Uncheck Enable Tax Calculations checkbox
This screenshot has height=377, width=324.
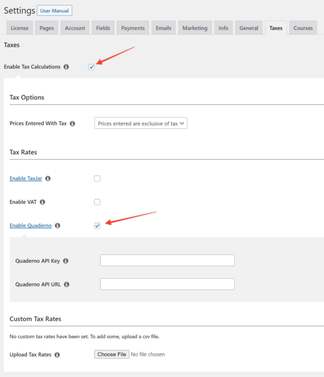(x=91, y=67)
